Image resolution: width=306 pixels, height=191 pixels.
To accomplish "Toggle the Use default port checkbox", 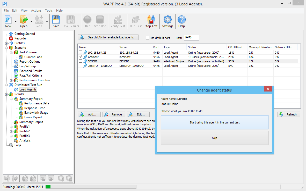I will (x=148, y=38).
